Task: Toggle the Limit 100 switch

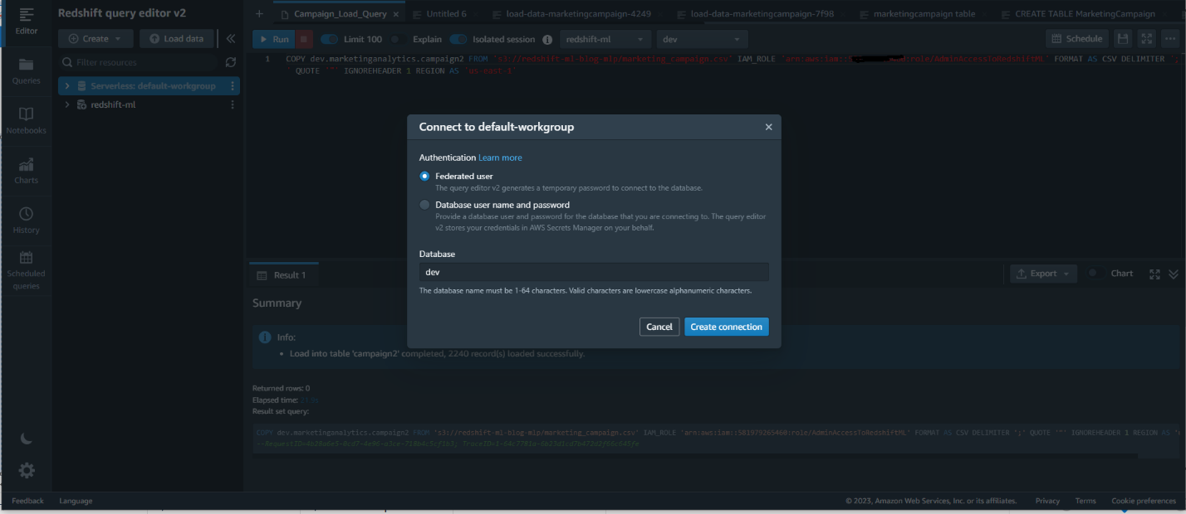Action: [x=329, y=39]
